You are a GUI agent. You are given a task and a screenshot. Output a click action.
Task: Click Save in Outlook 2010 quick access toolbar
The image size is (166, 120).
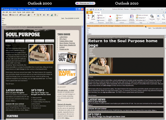[91, 9]
